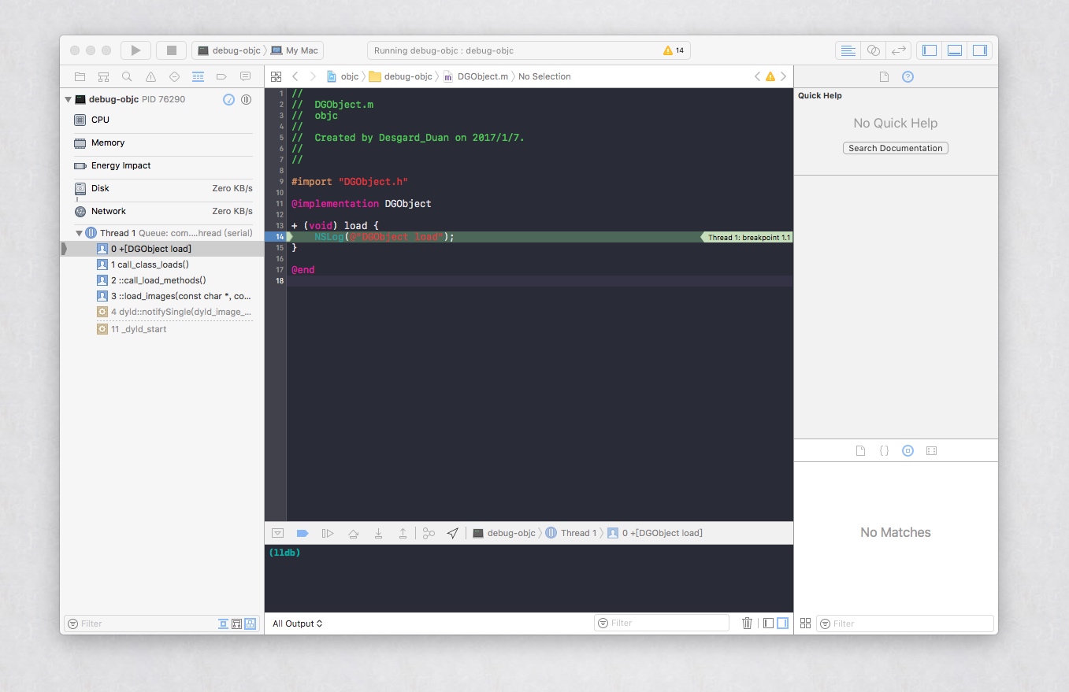
Task: Open the Quick Help inspector icon
Action: pyautogui.click(x=908, y=76)
